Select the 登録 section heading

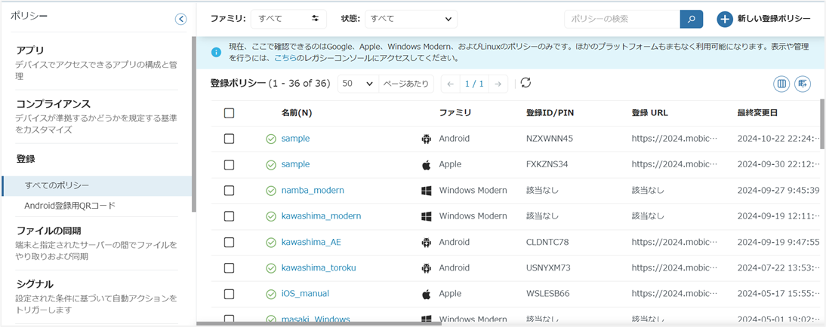(26, 158)
